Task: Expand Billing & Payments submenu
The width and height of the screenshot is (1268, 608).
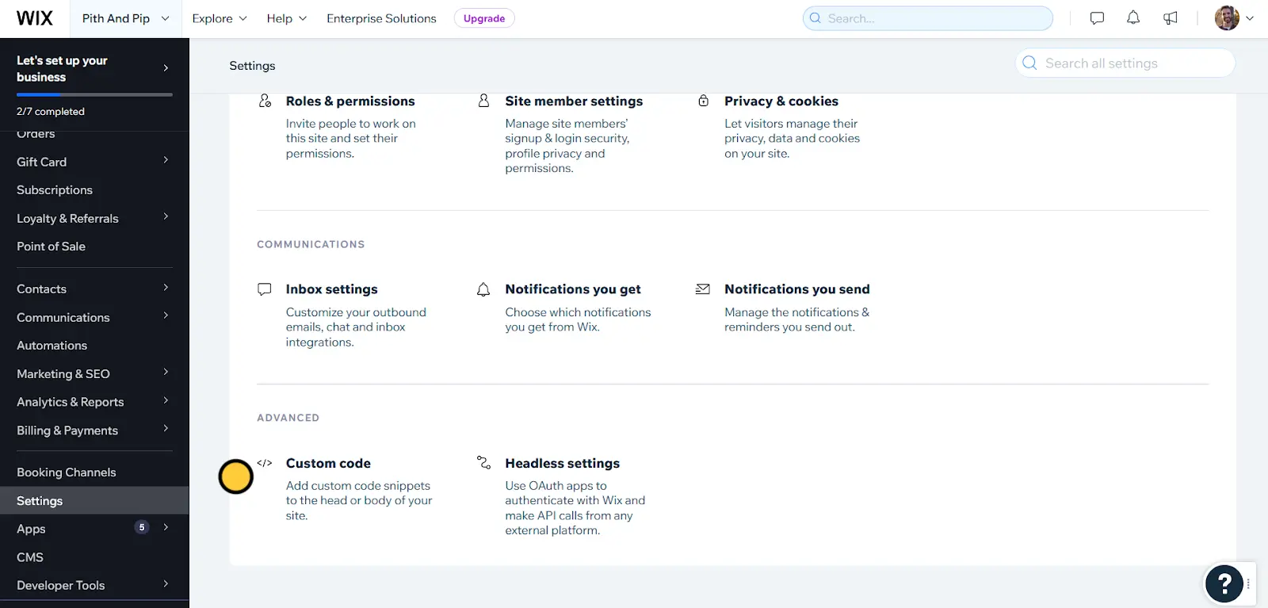Action: click(x=166, y=429)
